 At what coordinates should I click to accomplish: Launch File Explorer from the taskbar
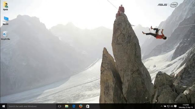click(67, 106)
